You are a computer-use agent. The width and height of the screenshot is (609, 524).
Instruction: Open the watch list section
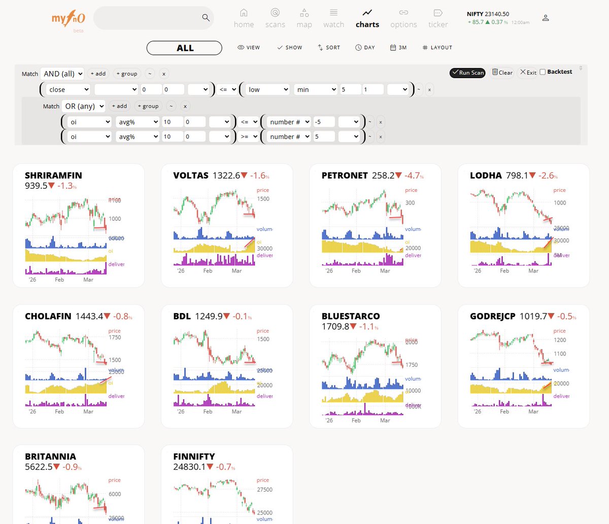pyautogui.click(x=333, y=19)
